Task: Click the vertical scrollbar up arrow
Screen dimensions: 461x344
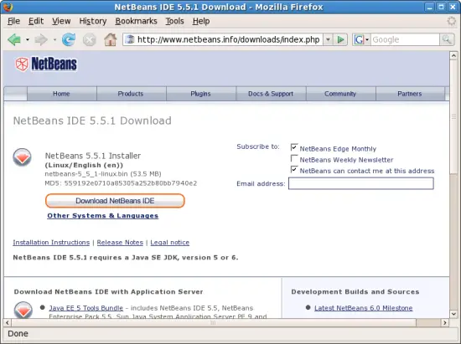Action: point(453,55)
